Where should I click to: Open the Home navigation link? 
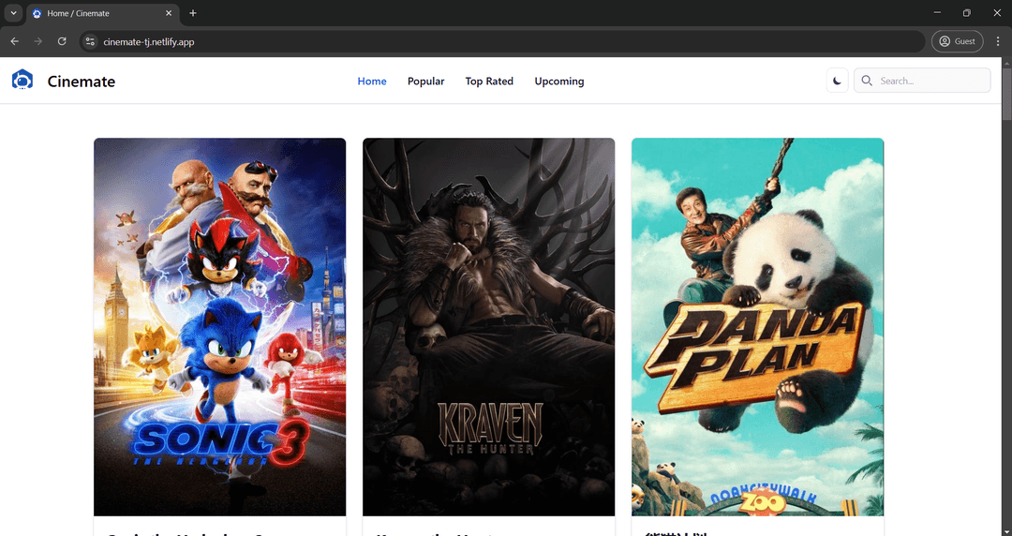point(372,82)
